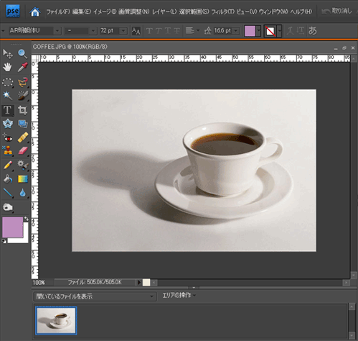Click the purple text color swatch

tap(250, 31)
